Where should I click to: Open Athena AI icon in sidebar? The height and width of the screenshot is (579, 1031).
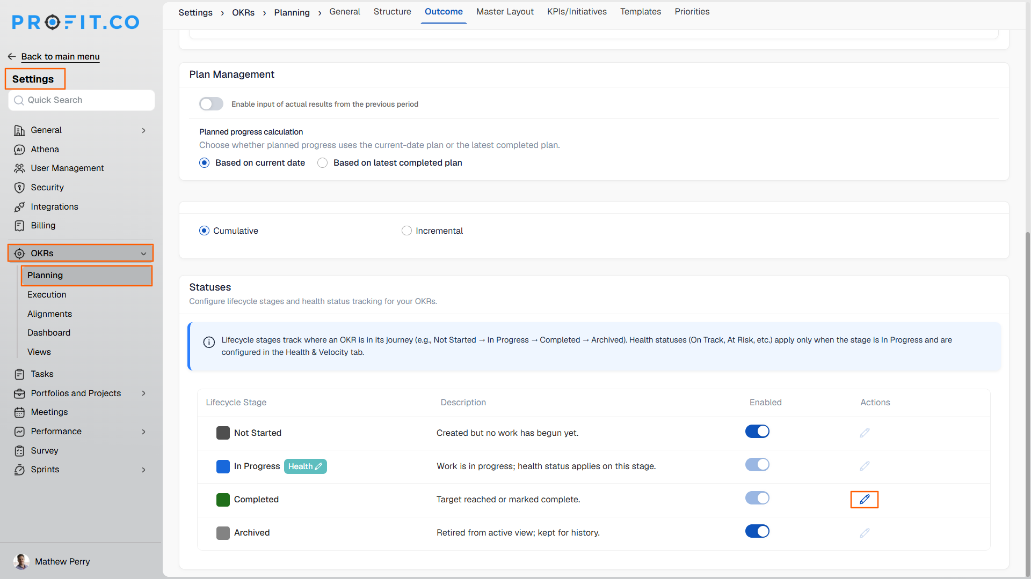19,150
